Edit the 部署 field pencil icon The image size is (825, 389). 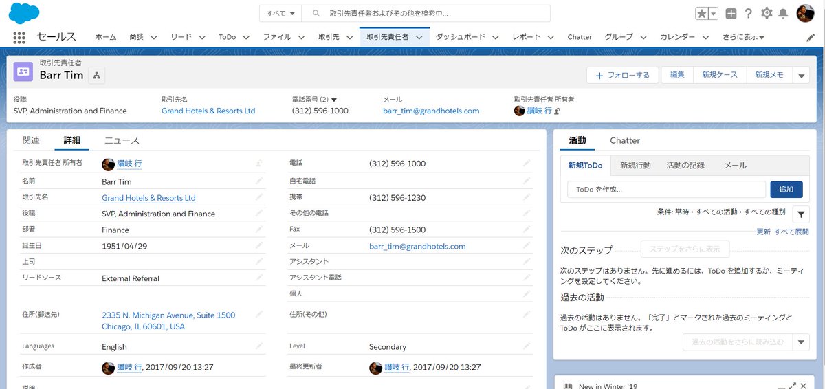259,230
